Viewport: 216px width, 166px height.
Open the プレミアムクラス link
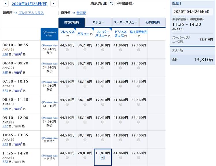(x=31, y=13)
